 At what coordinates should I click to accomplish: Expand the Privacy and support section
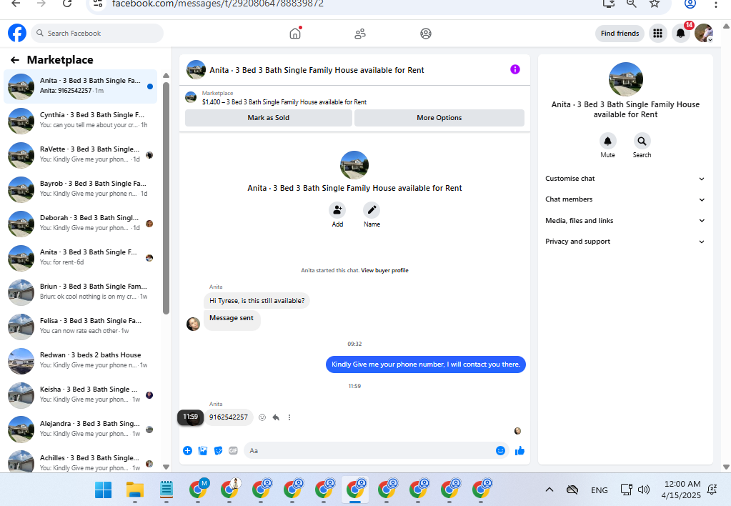625,241
